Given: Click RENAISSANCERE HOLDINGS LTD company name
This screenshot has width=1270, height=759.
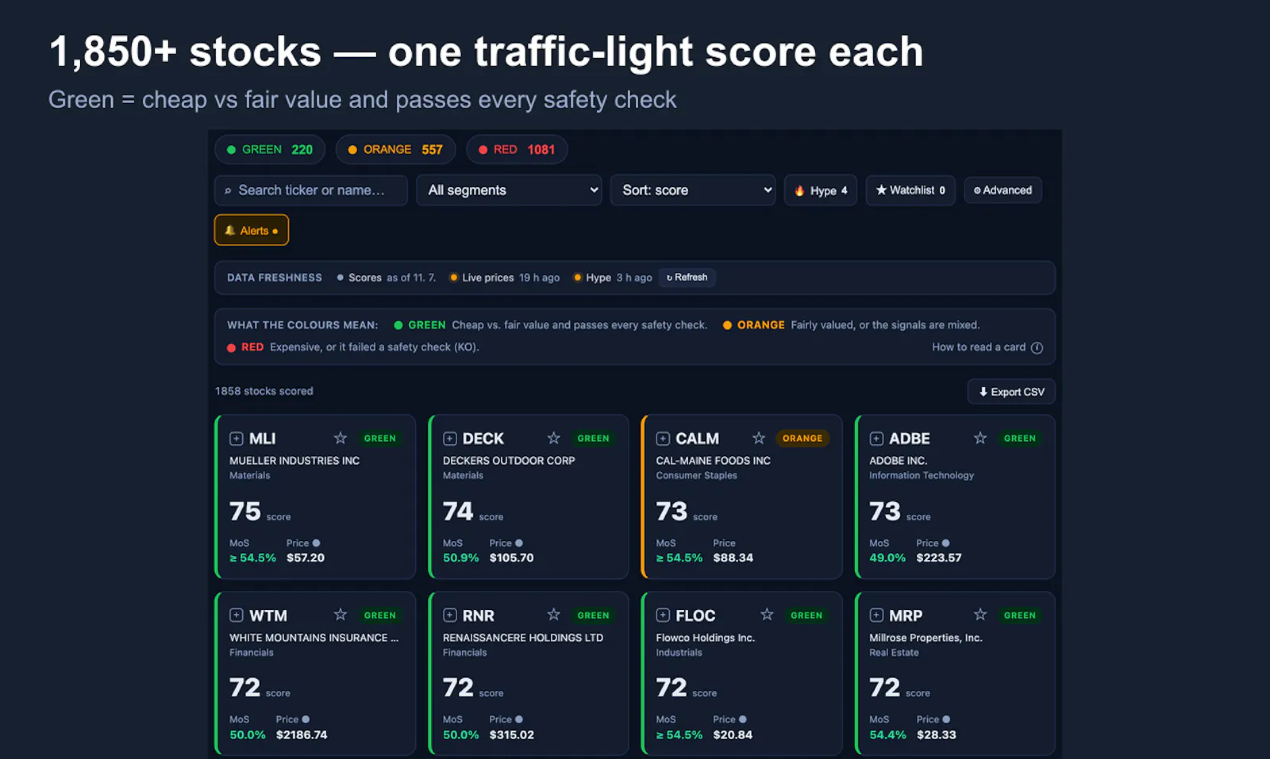Looking at the screenshot, I should tap(523, 638).
